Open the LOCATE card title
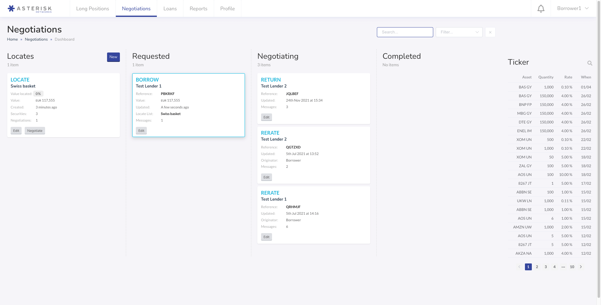Image resolution: width=601 pixels, height=305 pixels. coord(20,80)
